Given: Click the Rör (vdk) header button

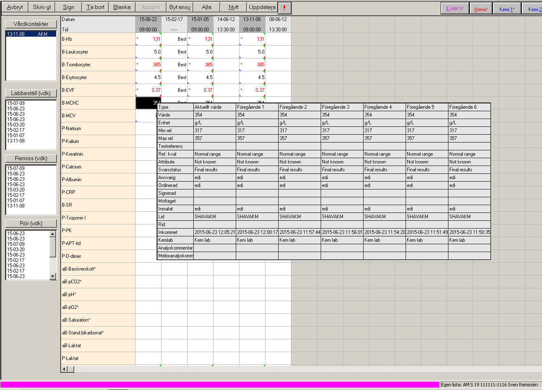Looking at the screenshot, I should click(31, 223).
